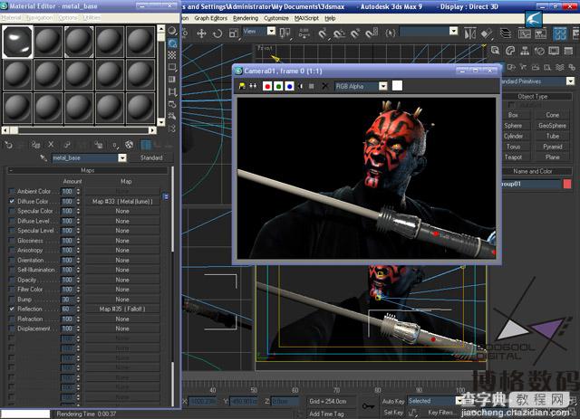Open the View coordinate system dropdown
Viewport: 580px width, 419px height.
click(271, 32)
